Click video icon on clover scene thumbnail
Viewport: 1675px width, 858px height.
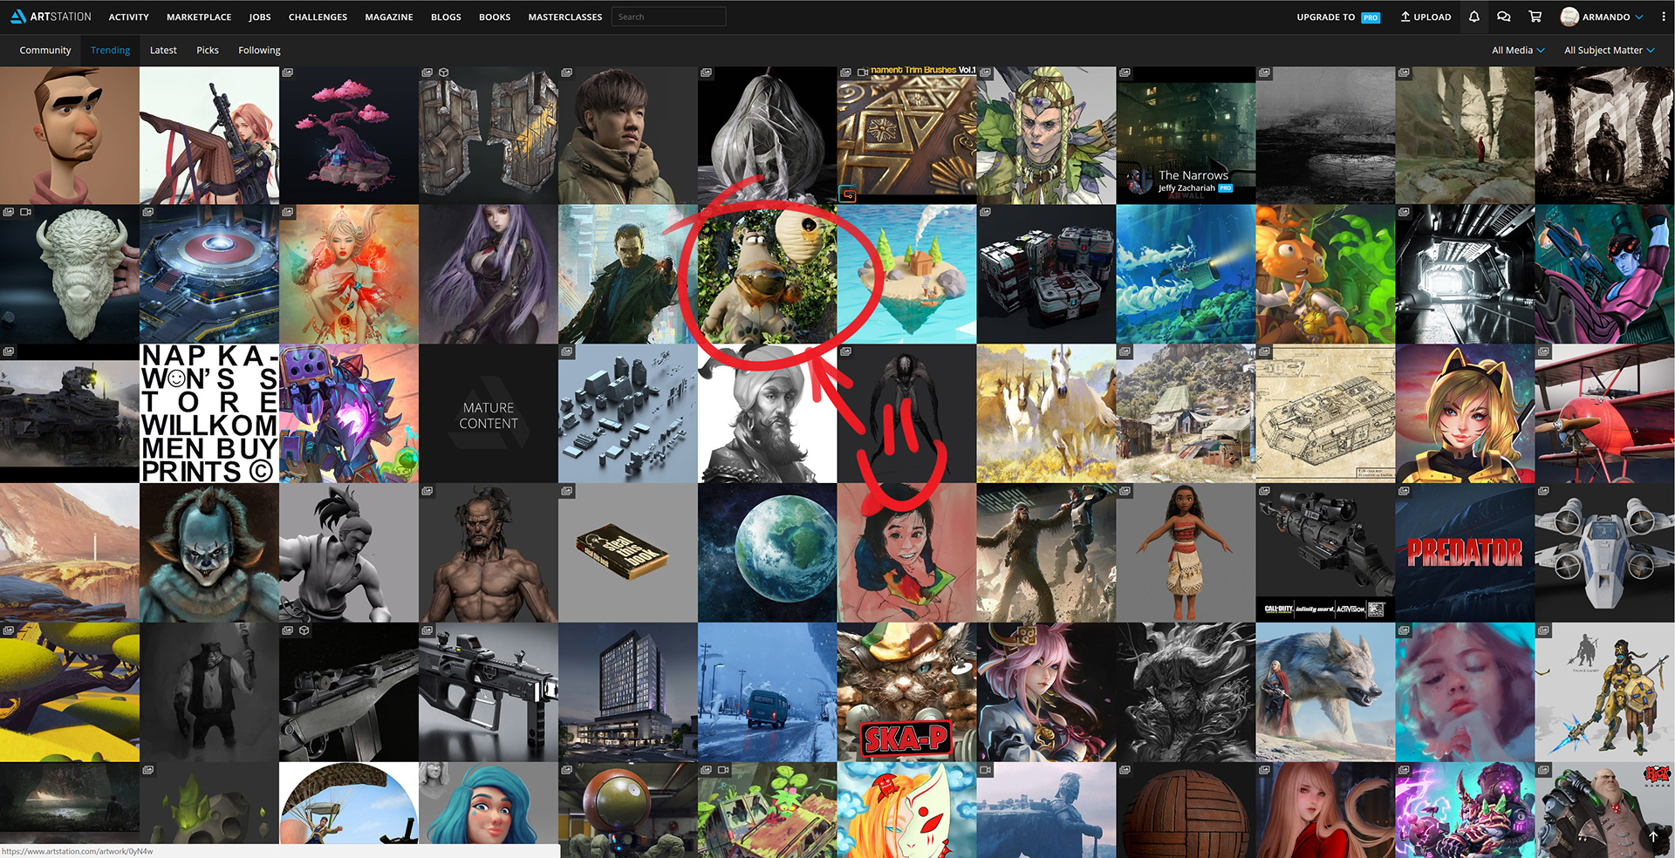click(x=723, y=770)
